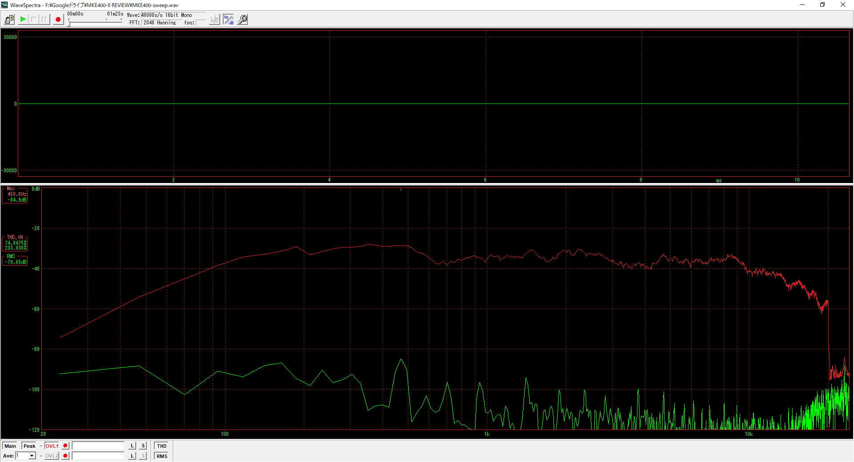Toggle the Main spectrum display button

click(10, 446)
